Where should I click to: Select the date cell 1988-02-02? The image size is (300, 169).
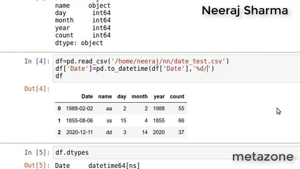pyautogui.click(x=79, y=108)
